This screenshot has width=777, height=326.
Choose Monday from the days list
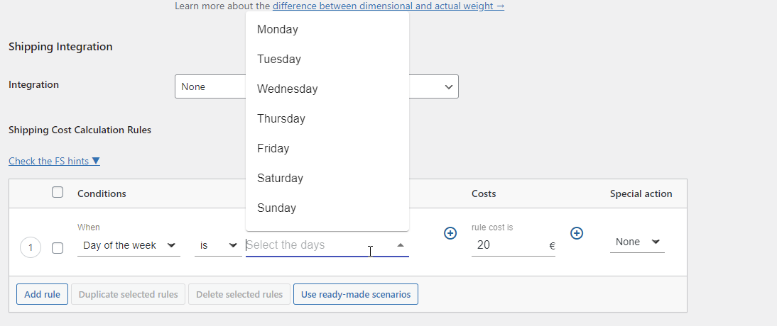coord(327,30)
